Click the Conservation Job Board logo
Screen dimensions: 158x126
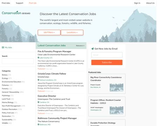click(x=16, y=13)
